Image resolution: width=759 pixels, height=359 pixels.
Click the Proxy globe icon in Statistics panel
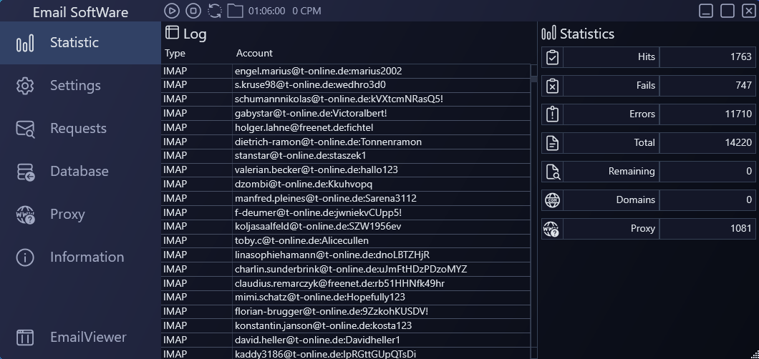click(x=552, y=229)
